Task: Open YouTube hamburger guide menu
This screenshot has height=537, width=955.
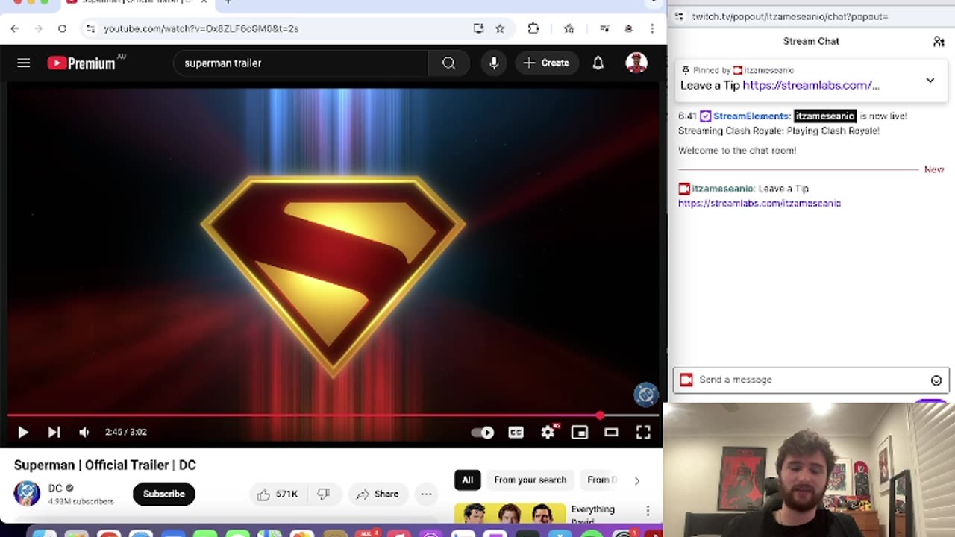Action: (24, 63)
